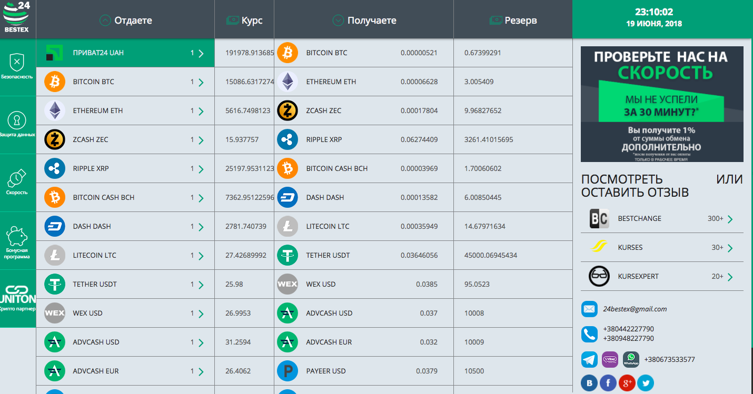Click the arrow in ADVCASH USD give row

(201, 342)
